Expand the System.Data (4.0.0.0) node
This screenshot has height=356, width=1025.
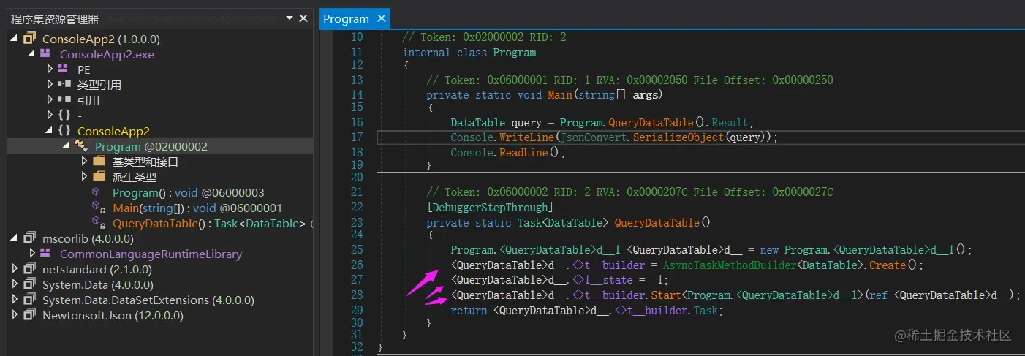click(16, 284)
